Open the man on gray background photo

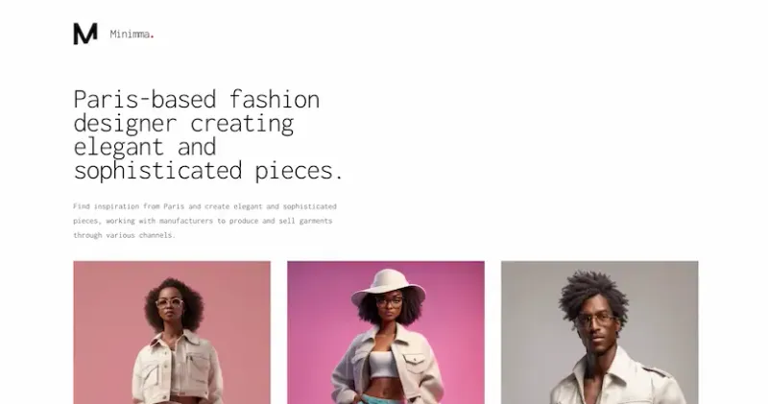[x=599, y=332]
